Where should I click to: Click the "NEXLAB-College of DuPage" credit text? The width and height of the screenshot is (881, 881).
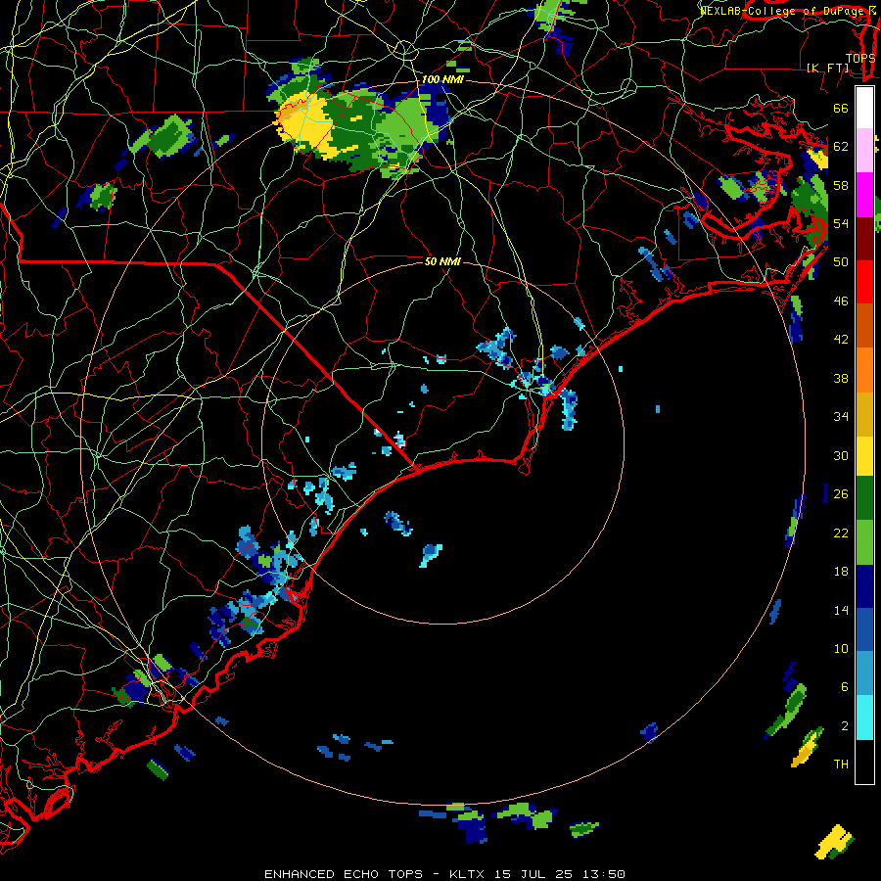pos(781,11)
